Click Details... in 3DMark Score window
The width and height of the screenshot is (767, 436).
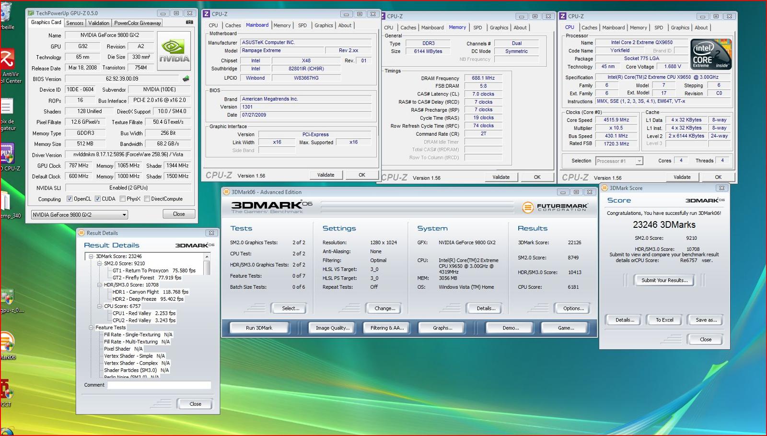click(625, 320)
